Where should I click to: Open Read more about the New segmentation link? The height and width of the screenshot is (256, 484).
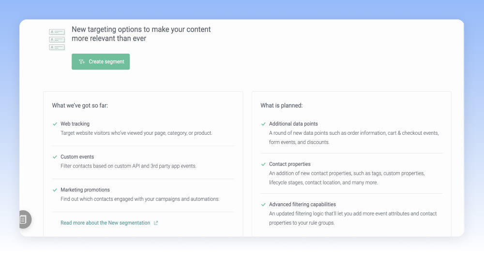105,223
